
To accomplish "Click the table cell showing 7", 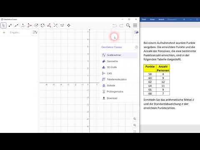I will [163, 93].
